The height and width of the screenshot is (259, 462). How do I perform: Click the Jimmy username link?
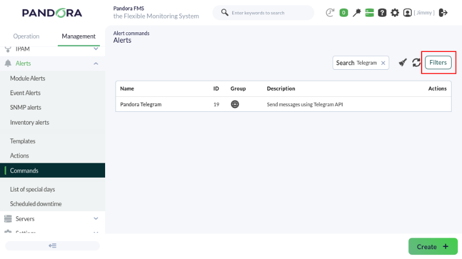424,13
